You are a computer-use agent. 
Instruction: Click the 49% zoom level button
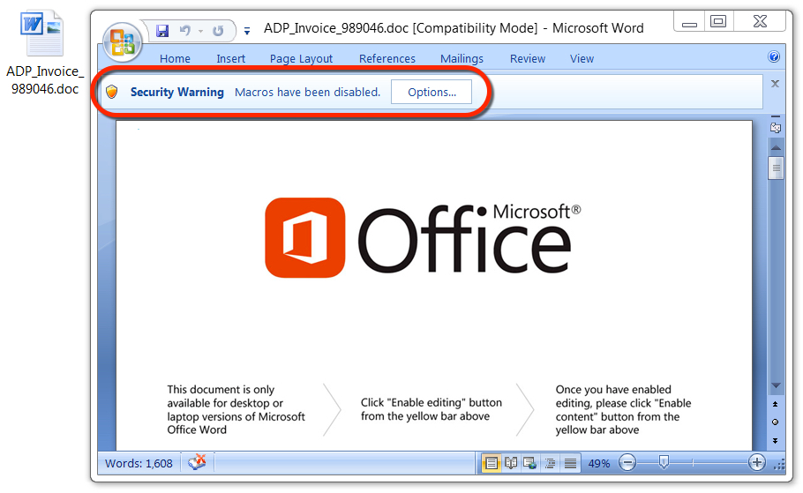(x=598, y=464)
